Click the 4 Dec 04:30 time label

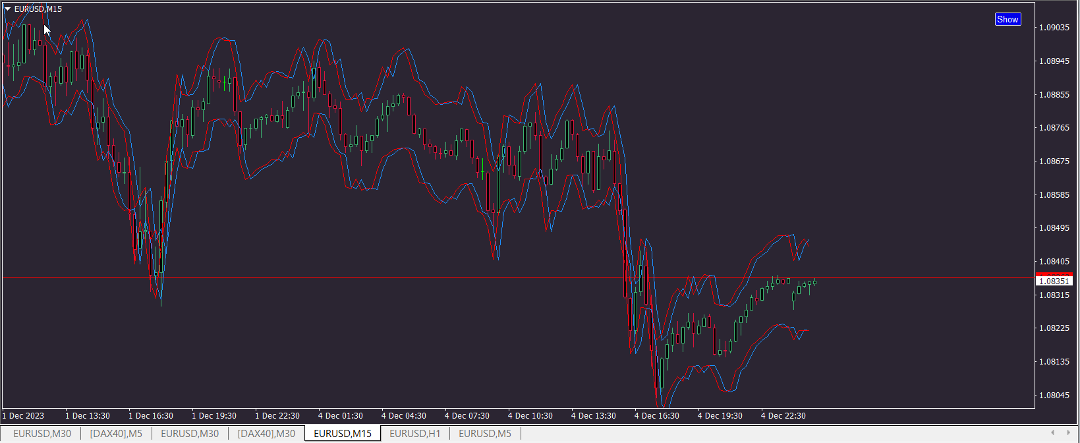[404, 416]
